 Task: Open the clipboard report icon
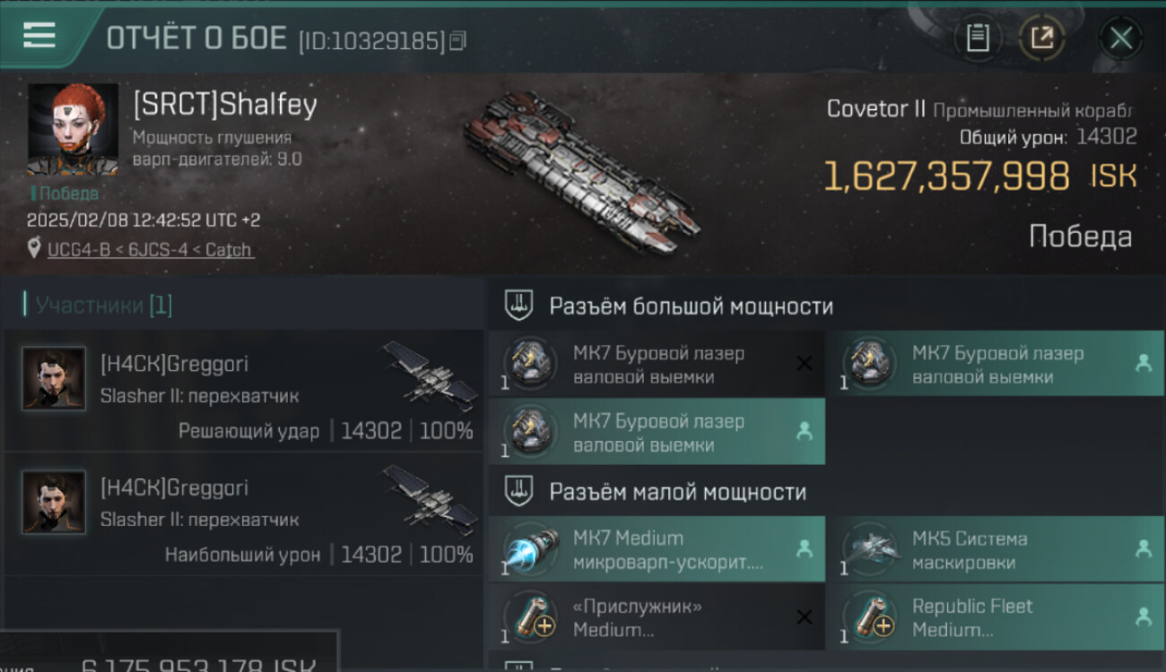tap(978, 38)
